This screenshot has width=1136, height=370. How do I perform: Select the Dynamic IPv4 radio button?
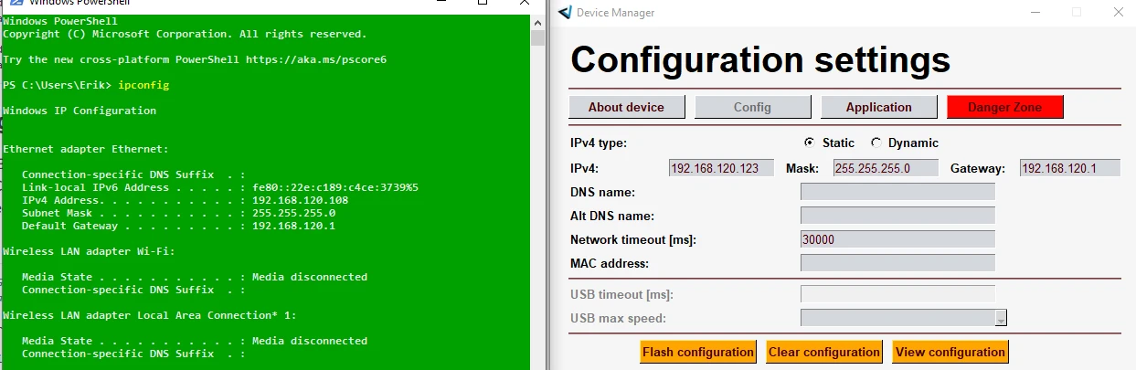[876, 143]
